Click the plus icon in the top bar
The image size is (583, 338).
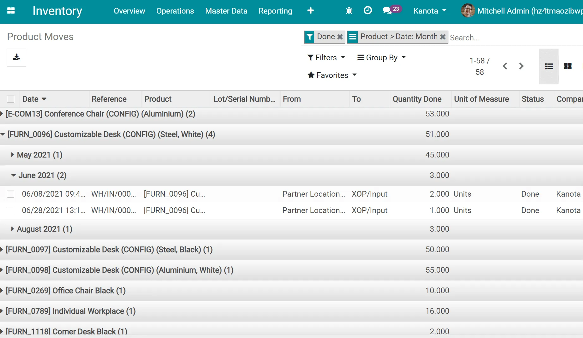tap(311, 10)
